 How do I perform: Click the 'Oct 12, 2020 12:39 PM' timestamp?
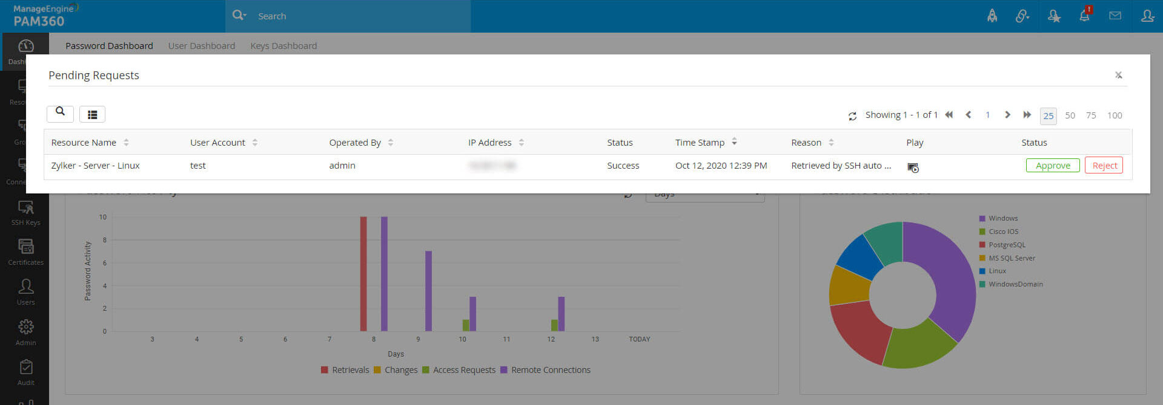(721, 166)
